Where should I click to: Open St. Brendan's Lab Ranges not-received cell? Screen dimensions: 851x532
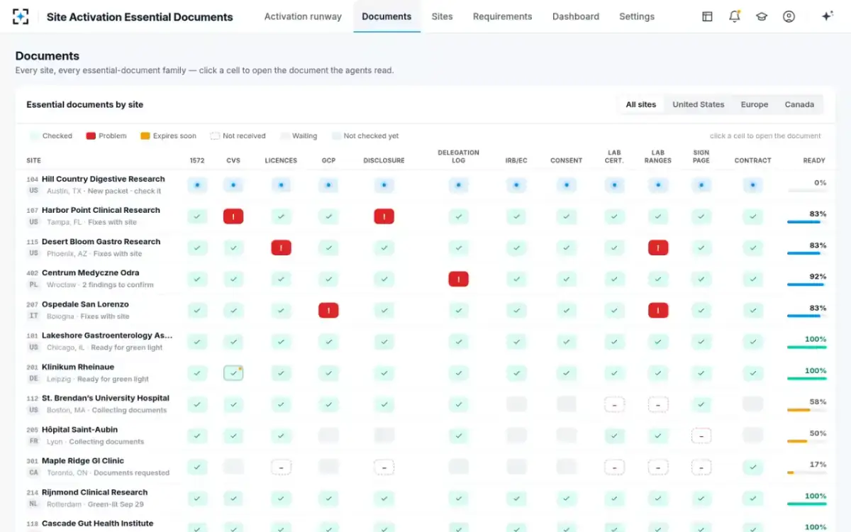(x=658, y=404)
